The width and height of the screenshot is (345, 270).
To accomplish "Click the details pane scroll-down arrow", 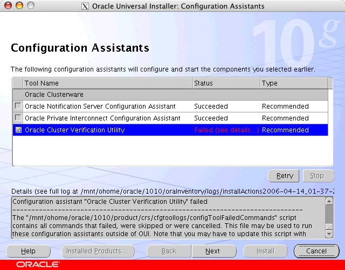I will (329, 234).
